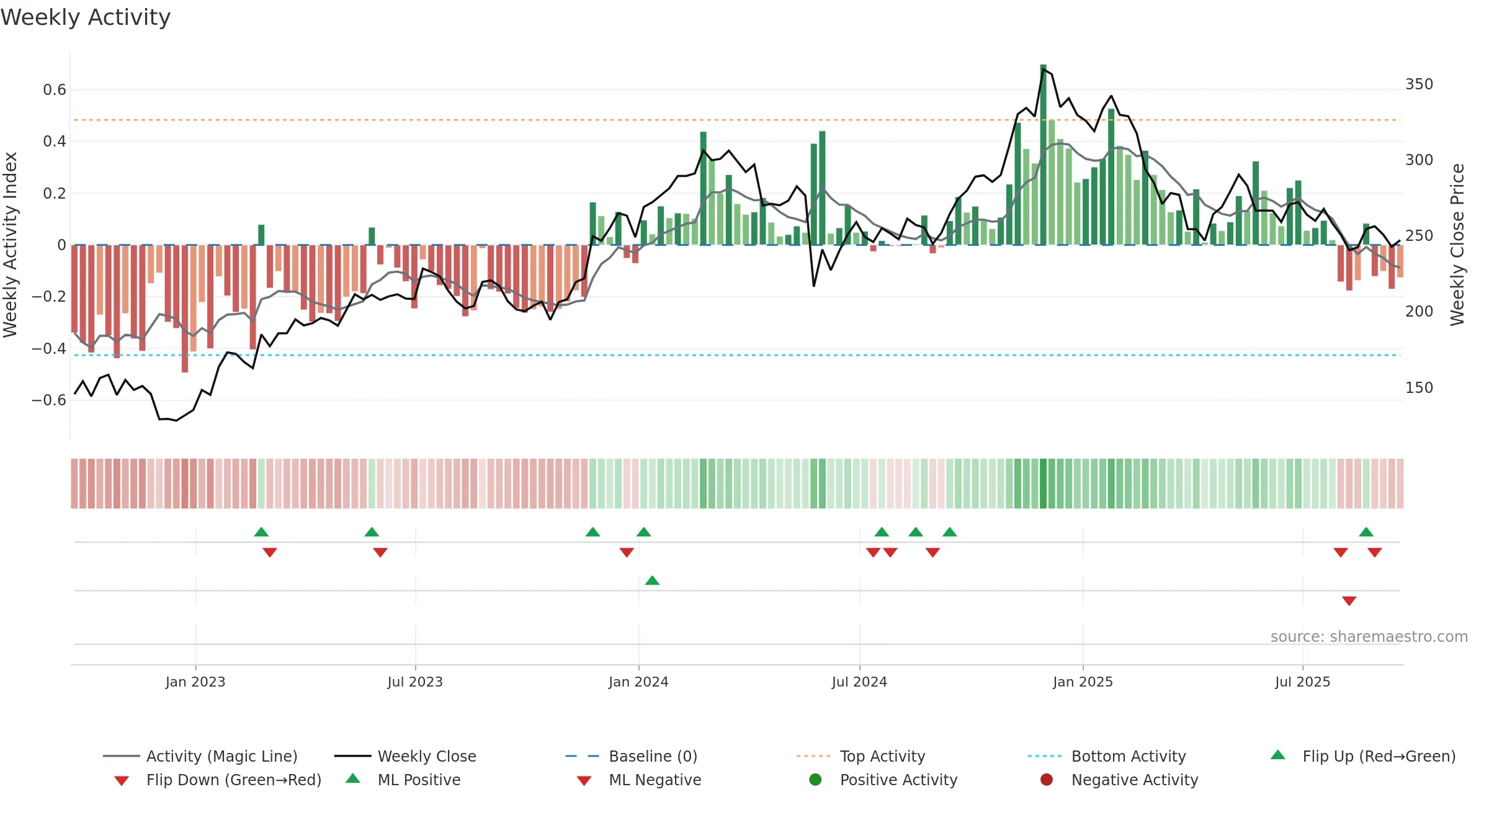
Task: Click the 'Jan 2023' axis tick label
Action: tap(195, 682)
